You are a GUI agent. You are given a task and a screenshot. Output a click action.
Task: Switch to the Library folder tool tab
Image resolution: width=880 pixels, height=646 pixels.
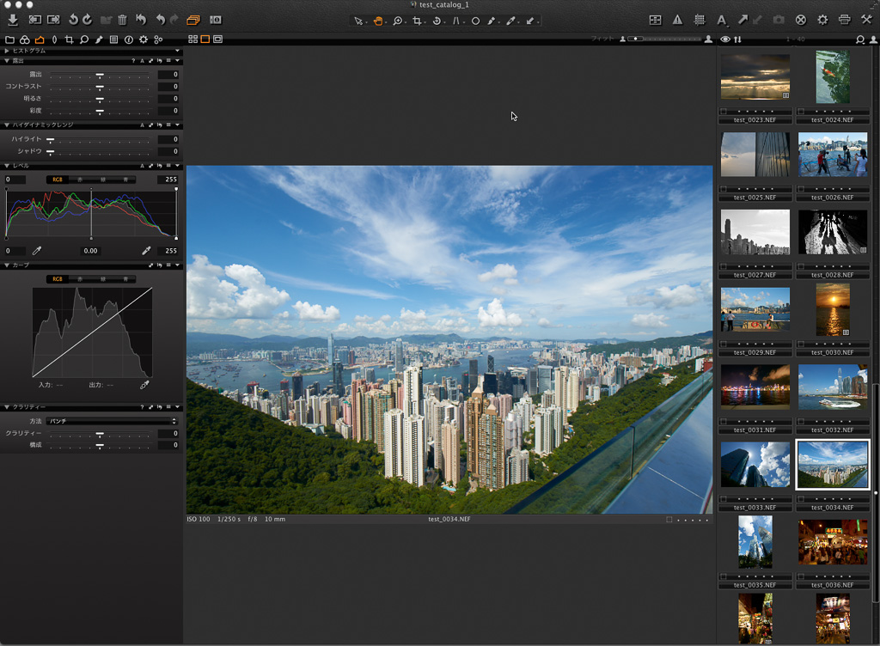coord(9,40)
